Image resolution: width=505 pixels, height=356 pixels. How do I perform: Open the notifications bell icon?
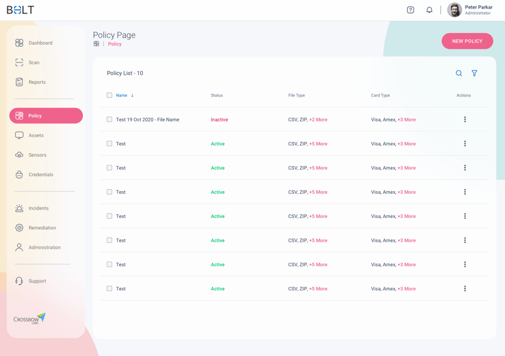click(x=429, y=10)
